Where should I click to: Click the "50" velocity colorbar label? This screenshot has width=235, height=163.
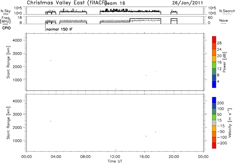(219, 114)
